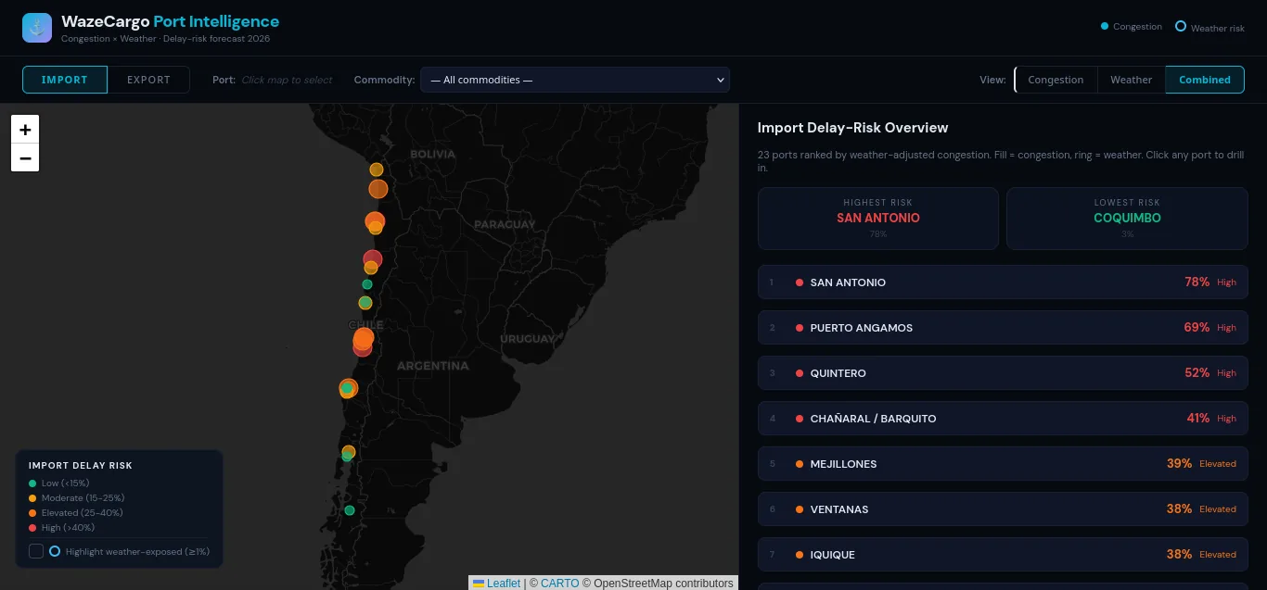Zoom in on the map

[25, 130]
